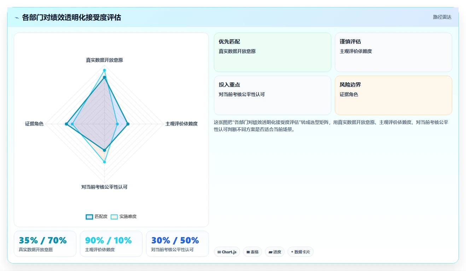Image resolution: width=466 pixels, height=271 pixels.
Task: Open the 风险边界 card
Action: pyautogui.click(x=394, y=95)
